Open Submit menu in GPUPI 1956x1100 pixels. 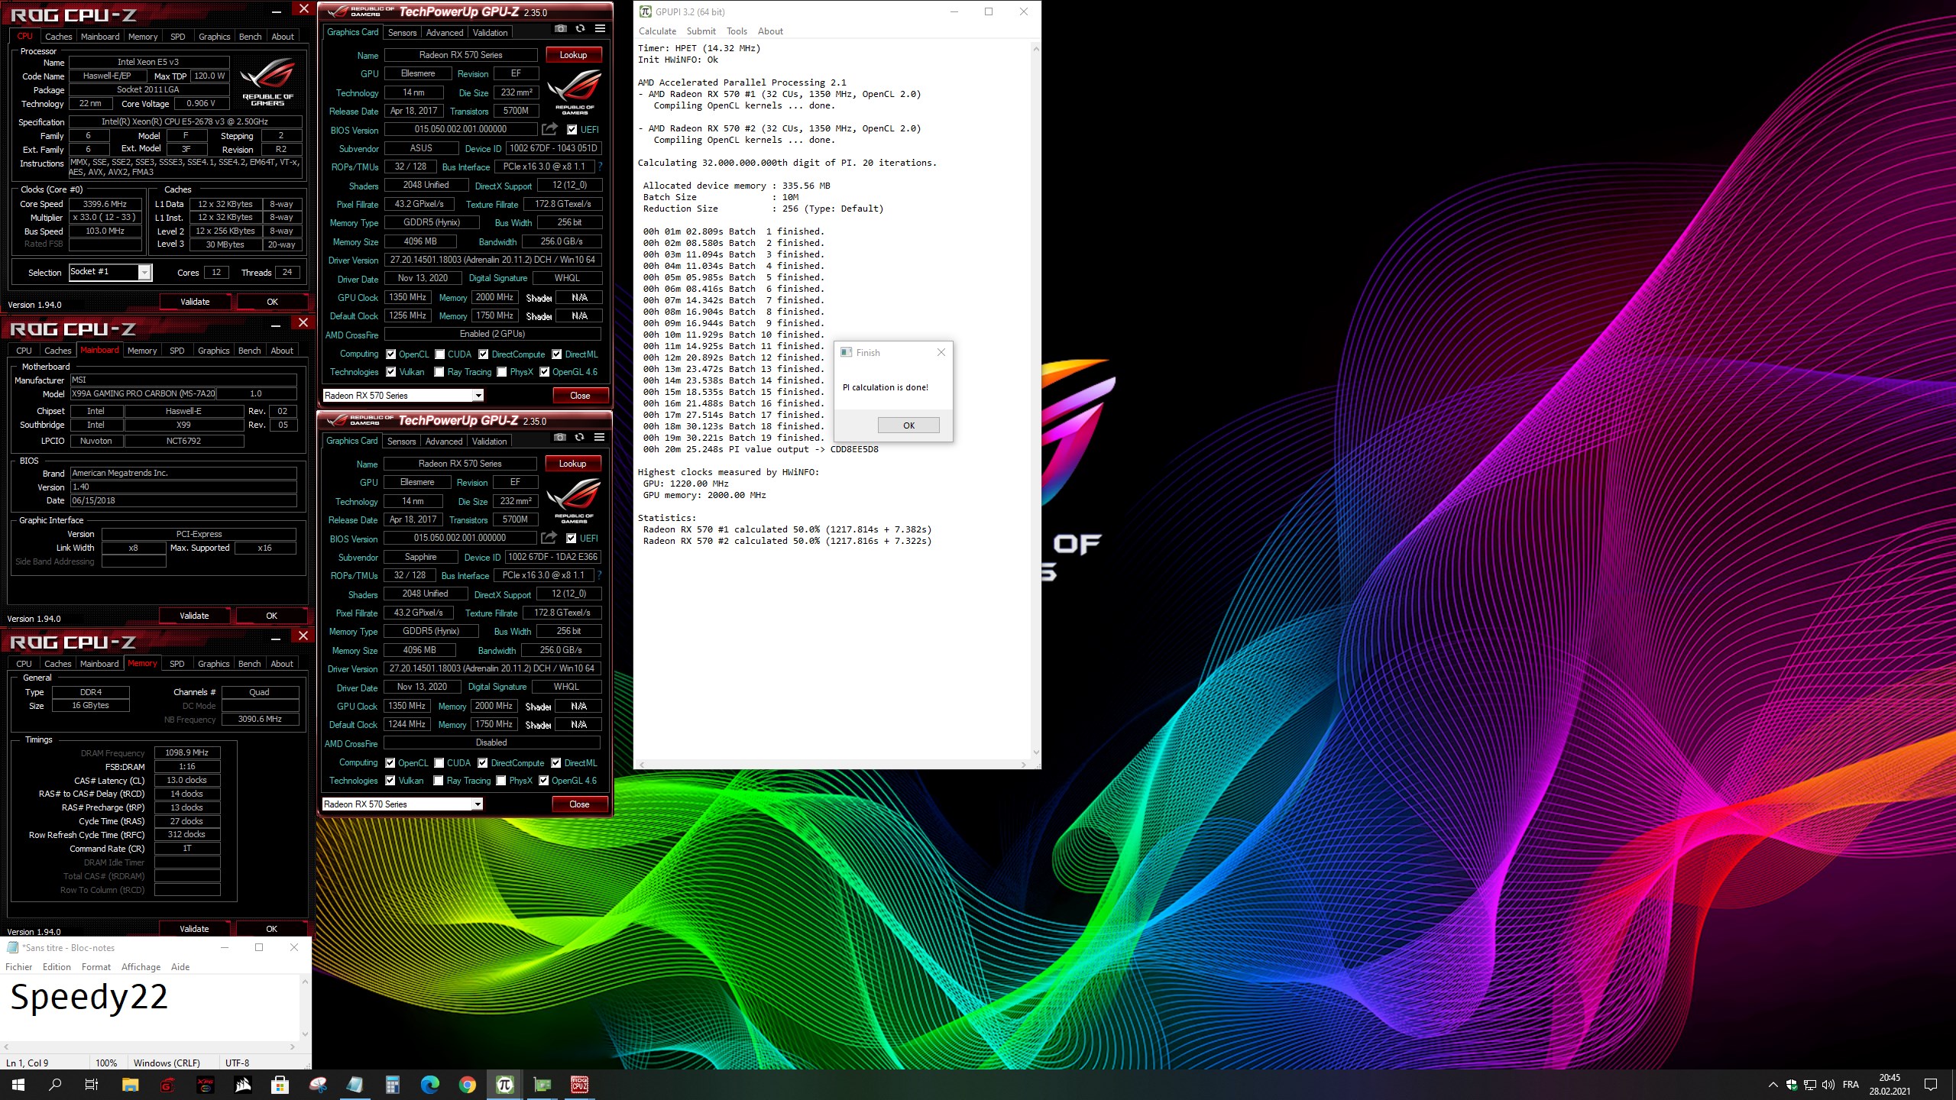point(701,31)
